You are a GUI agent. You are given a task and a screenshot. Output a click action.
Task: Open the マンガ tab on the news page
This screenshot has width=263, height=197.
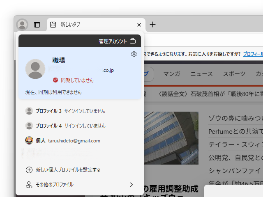click(x=172, y=74)
